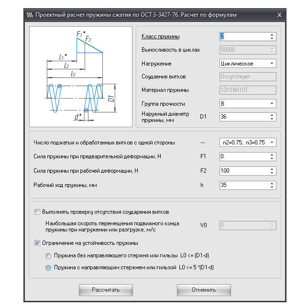Increase the D1 outer diameter value

pos(272,115)
